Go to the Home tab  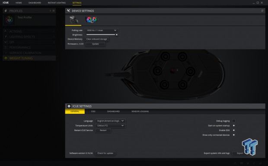[x=19, y=3]
